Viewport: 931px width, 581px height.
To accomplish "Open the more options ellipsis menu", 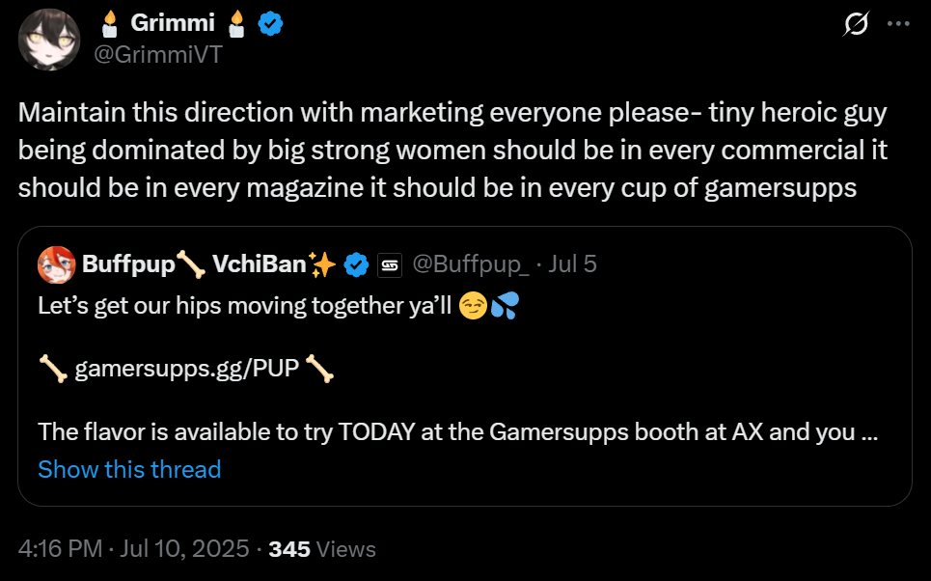I will click(x=897, y=26).
